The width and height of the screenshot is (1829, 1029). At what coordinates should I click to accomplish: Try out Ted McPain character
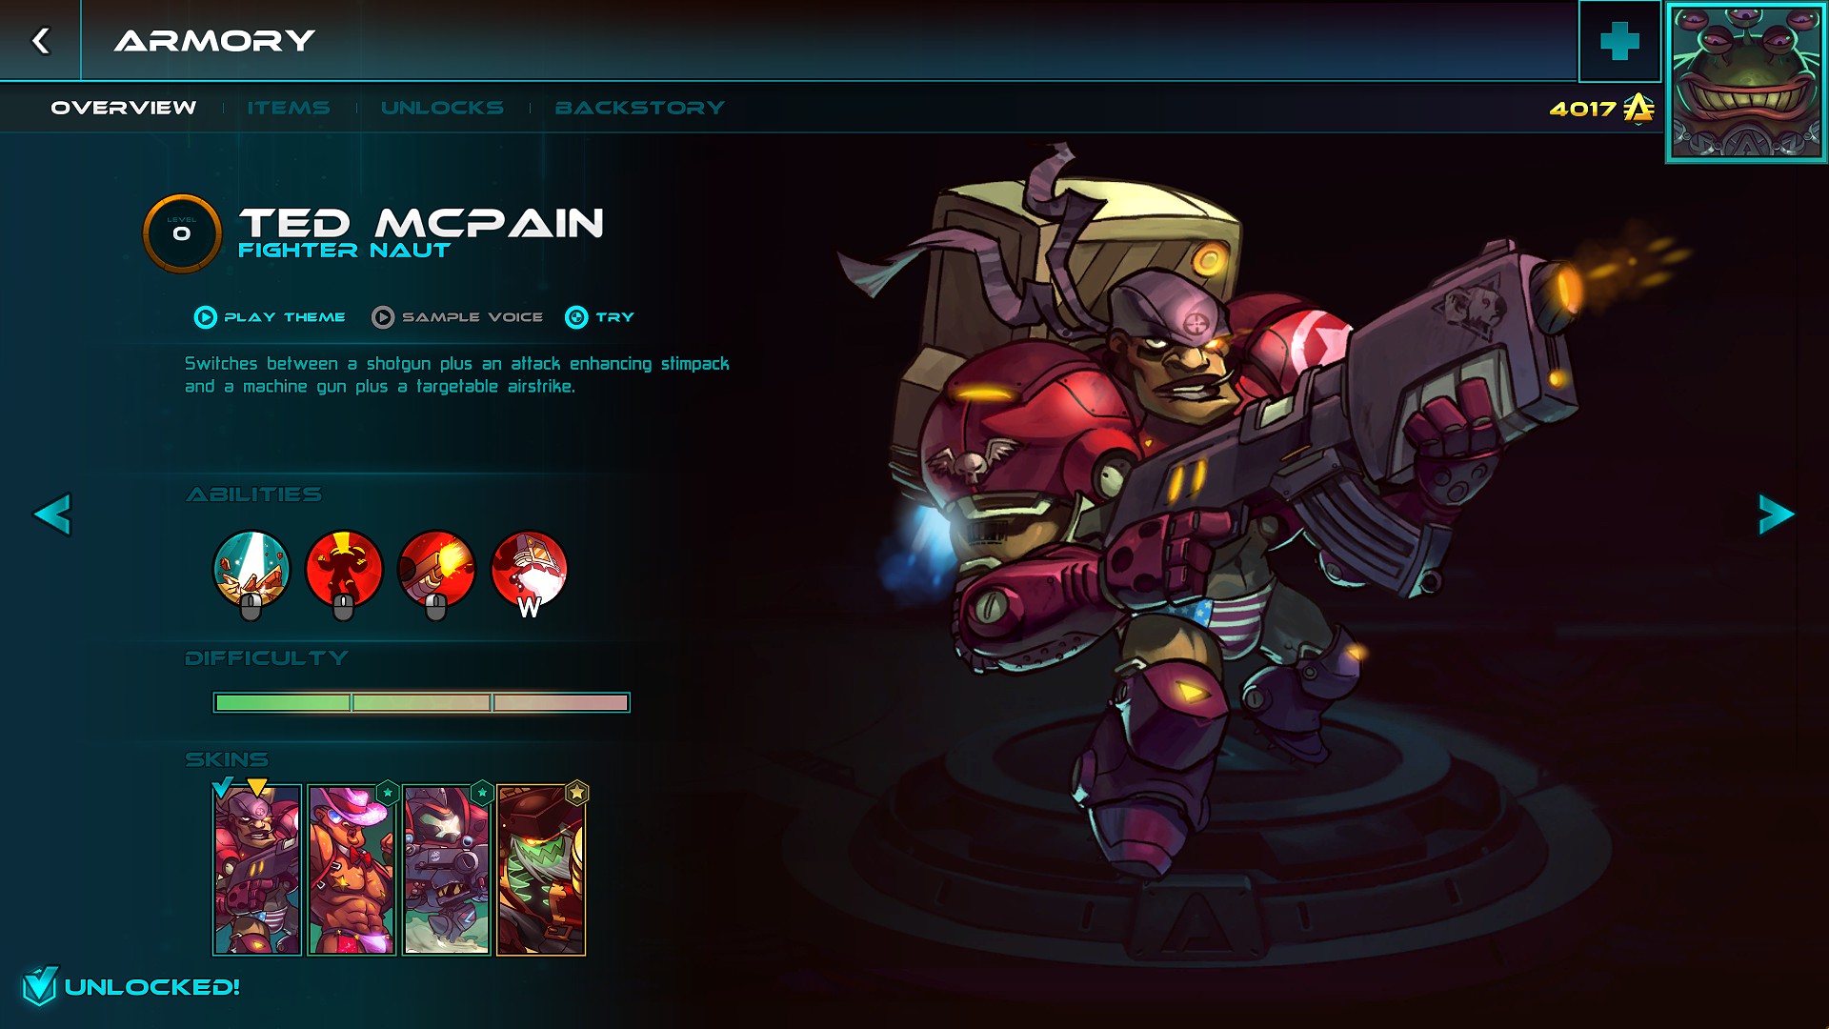[599, 317]
